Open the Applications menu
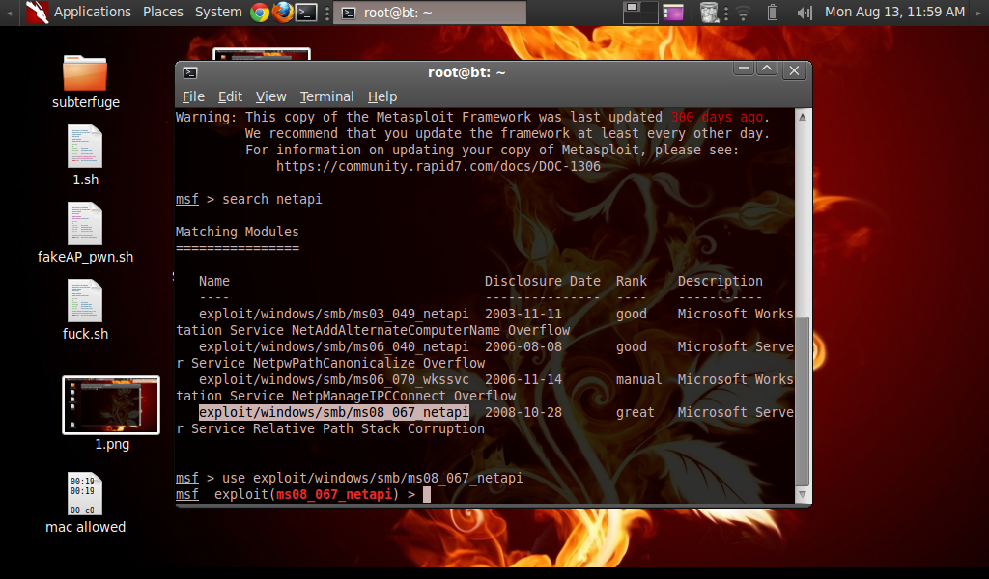This screenshot has width=989, height=579. click(92, 12)
